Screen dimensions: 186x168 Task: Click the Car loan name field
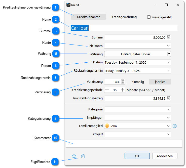124,28
